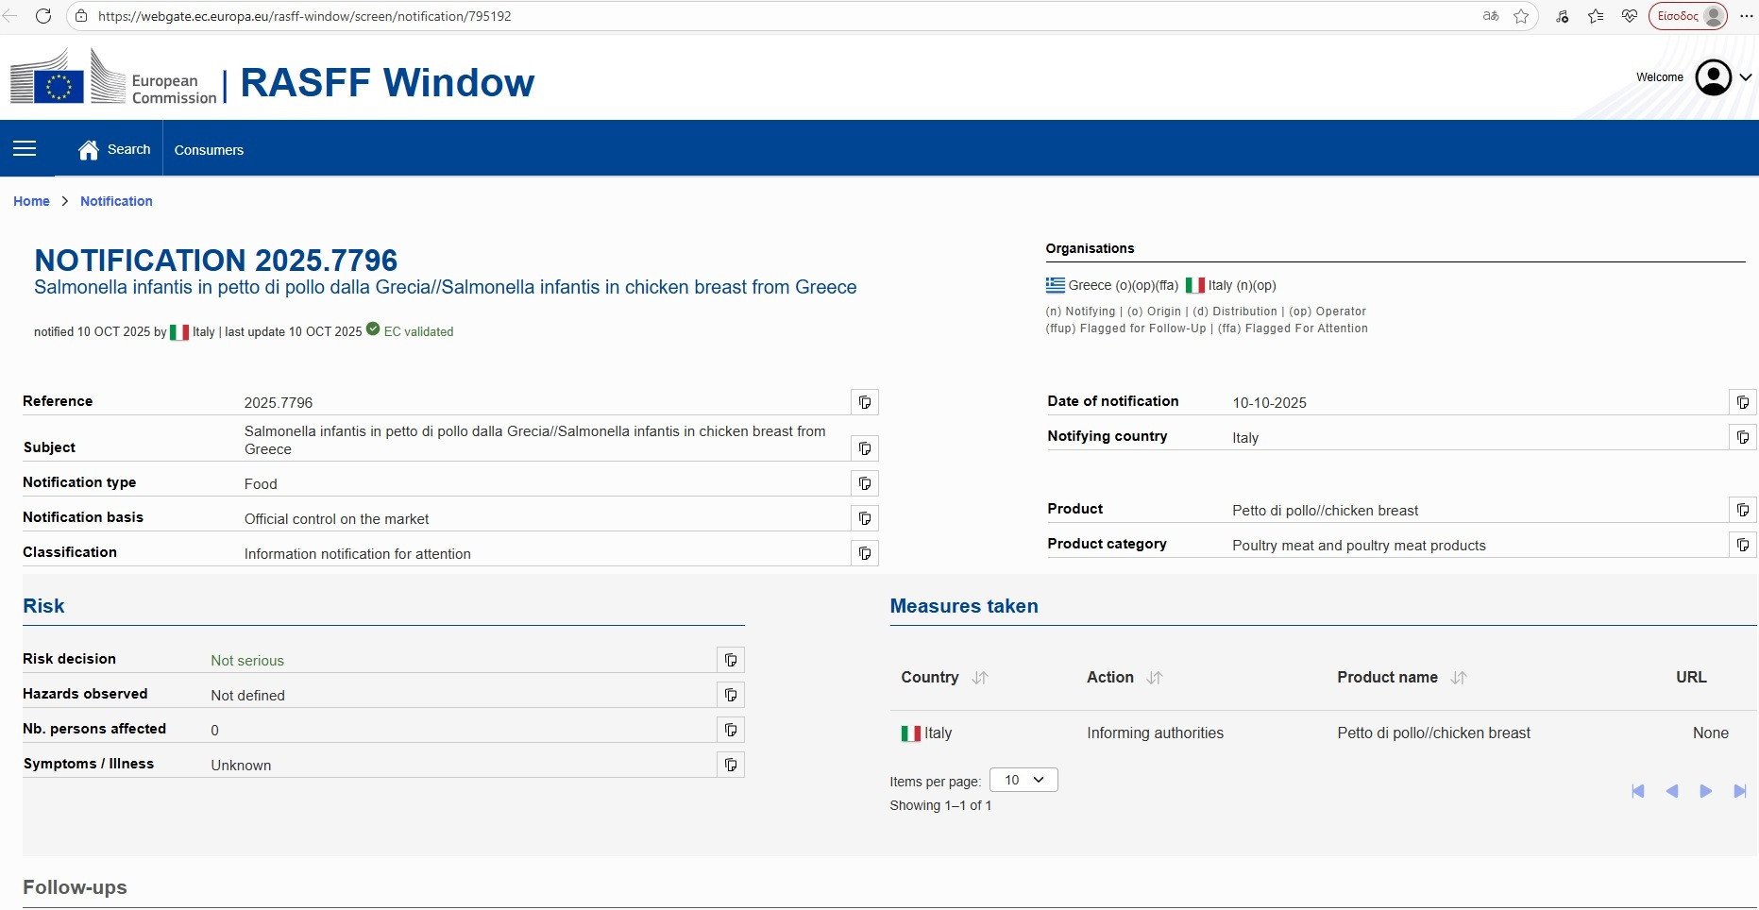Open the browser settings ellipsis menu
Screen dimensions: 1759x910
(1746, 16)
